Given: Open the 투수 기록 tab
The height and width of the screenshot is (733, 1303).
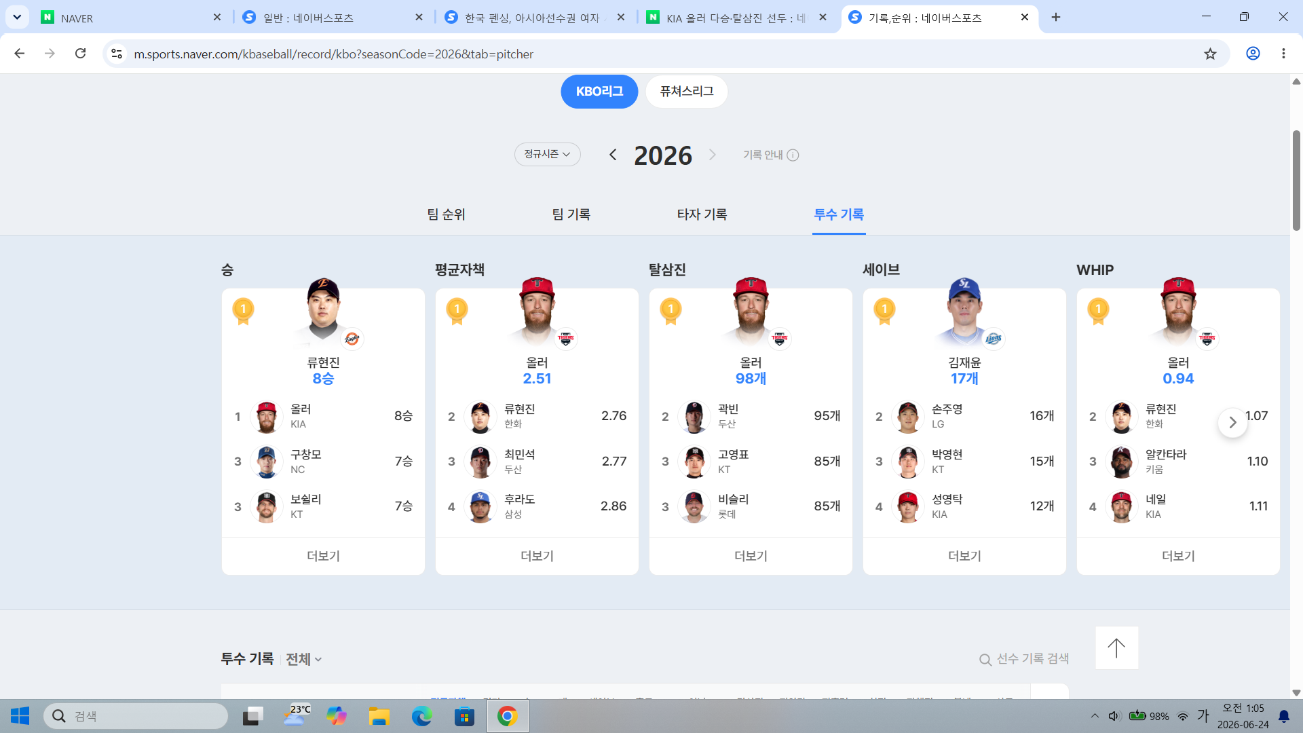Looking at the screenshot, I should tap(839, 214).
